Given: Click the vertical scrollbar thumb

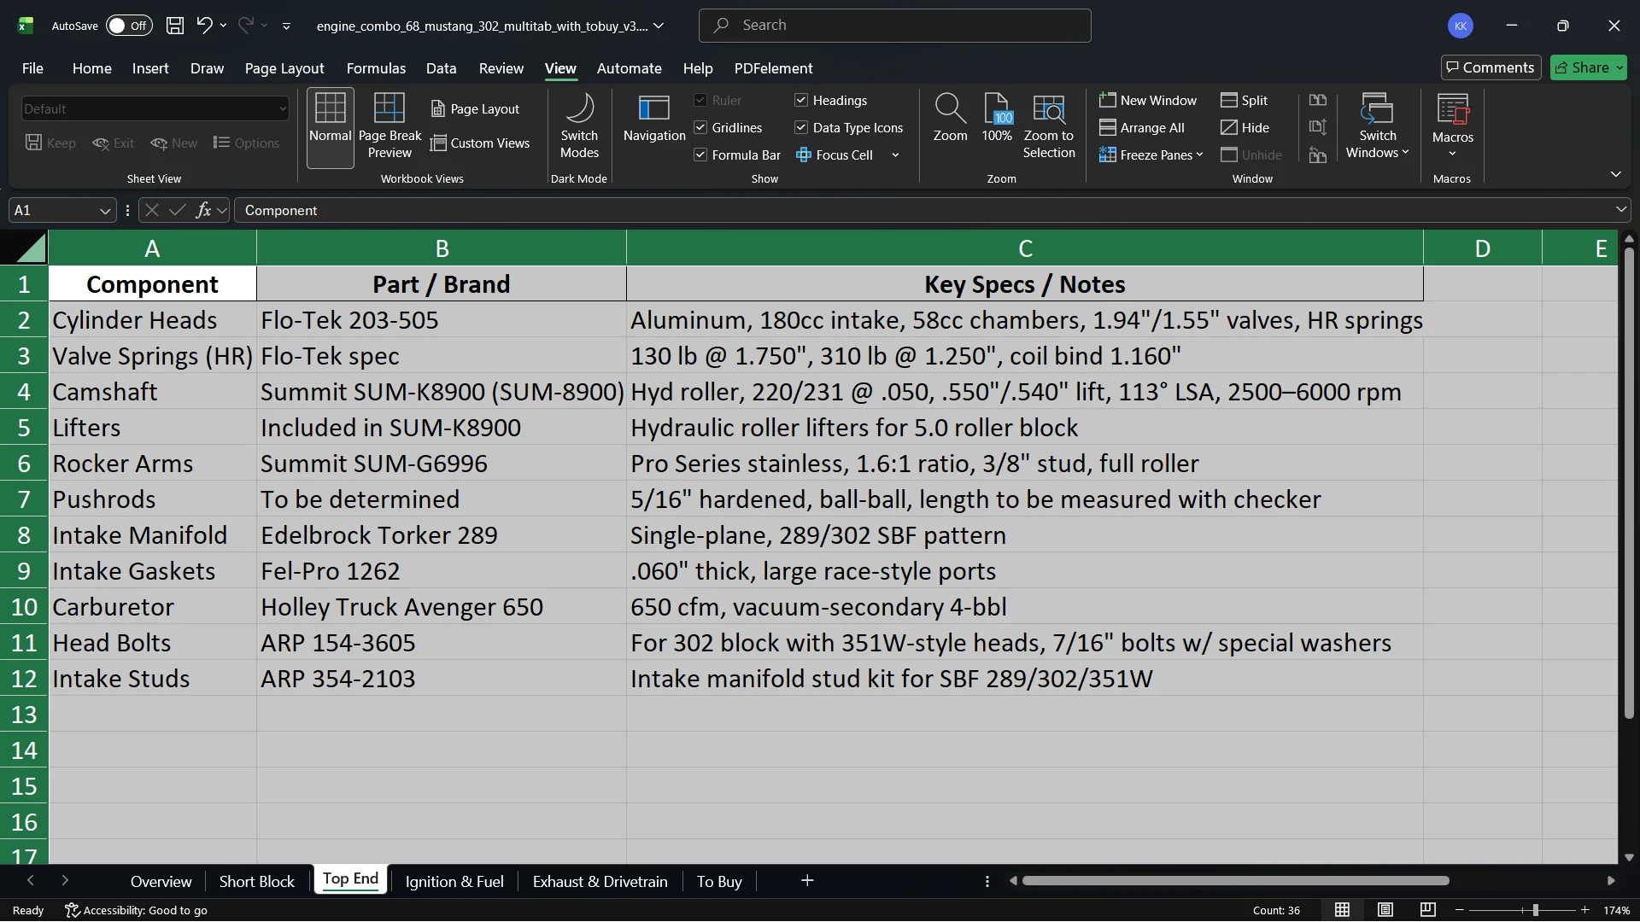Looking at the screenshot, I should (x=1628, y=482).
